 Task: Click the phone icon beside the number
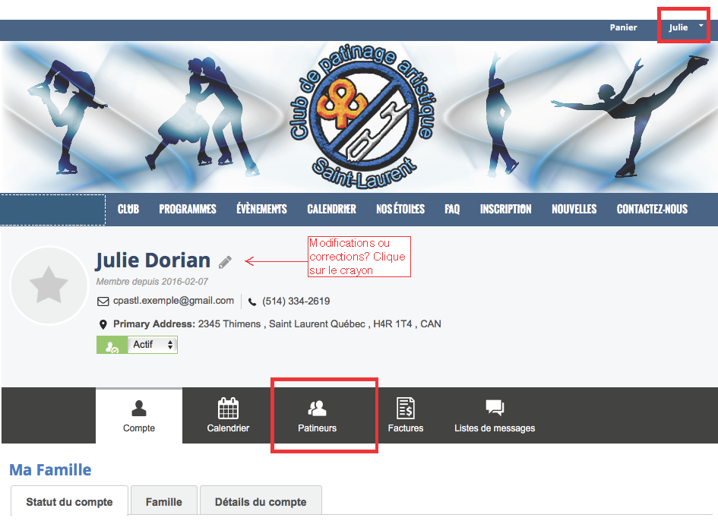point(252,301)
